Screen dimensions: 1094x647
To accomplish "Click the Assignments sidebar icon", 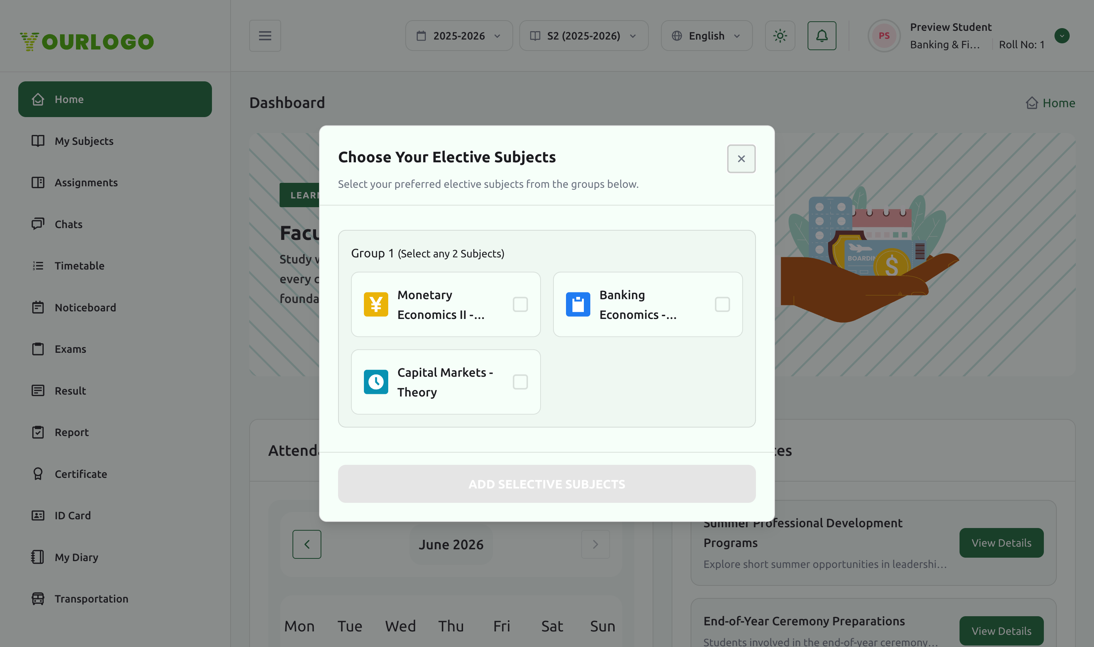I will point(38,182).
